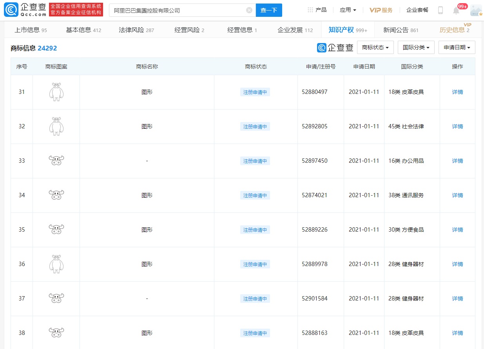View trademark image in row 31

pos(56,92)
